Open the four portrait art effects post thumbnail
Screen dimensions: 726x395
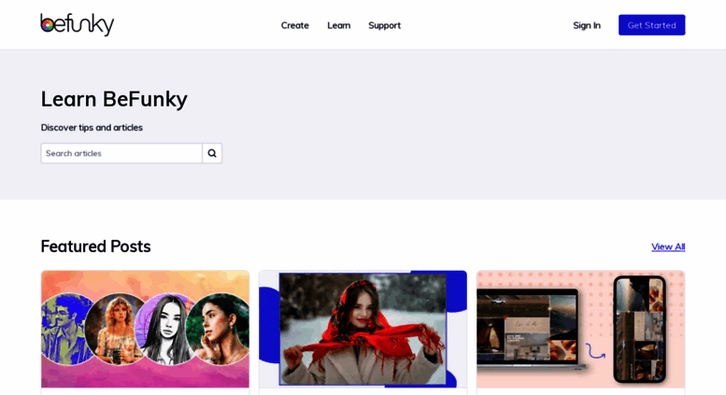pyautogui.click(x=146, y=330)
